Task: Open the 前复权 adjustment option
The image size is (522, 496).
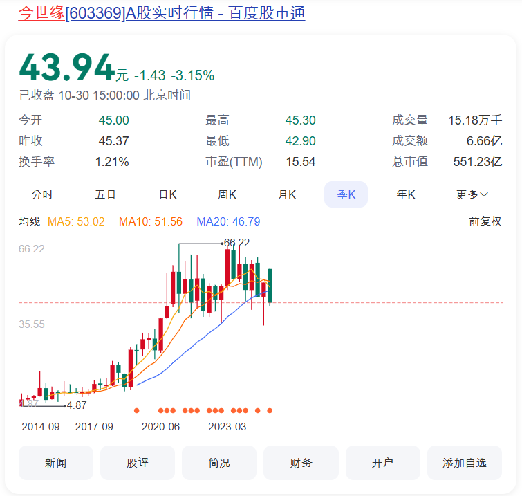Action: point(485,221)
